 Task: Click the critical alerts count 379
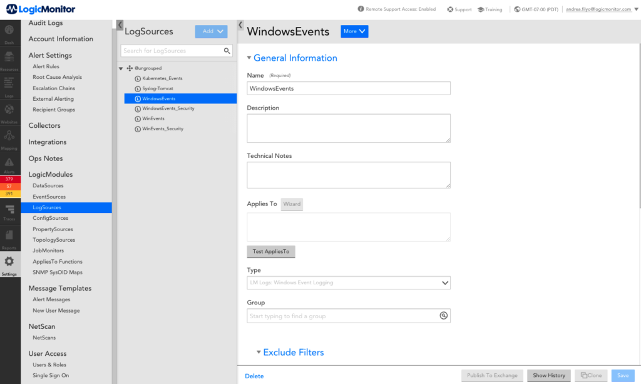click(x=9, y=179)
